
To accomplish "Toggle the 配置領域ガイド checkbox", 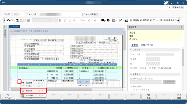I will click(x=165, y=21).
